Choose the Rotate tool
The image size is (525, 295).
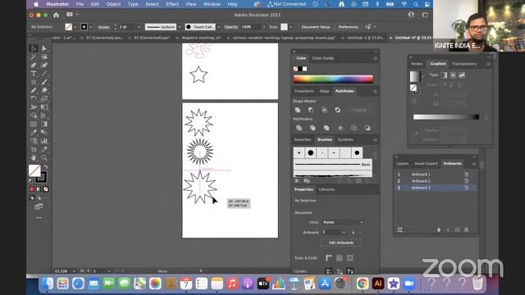click(x=34, y=98)
